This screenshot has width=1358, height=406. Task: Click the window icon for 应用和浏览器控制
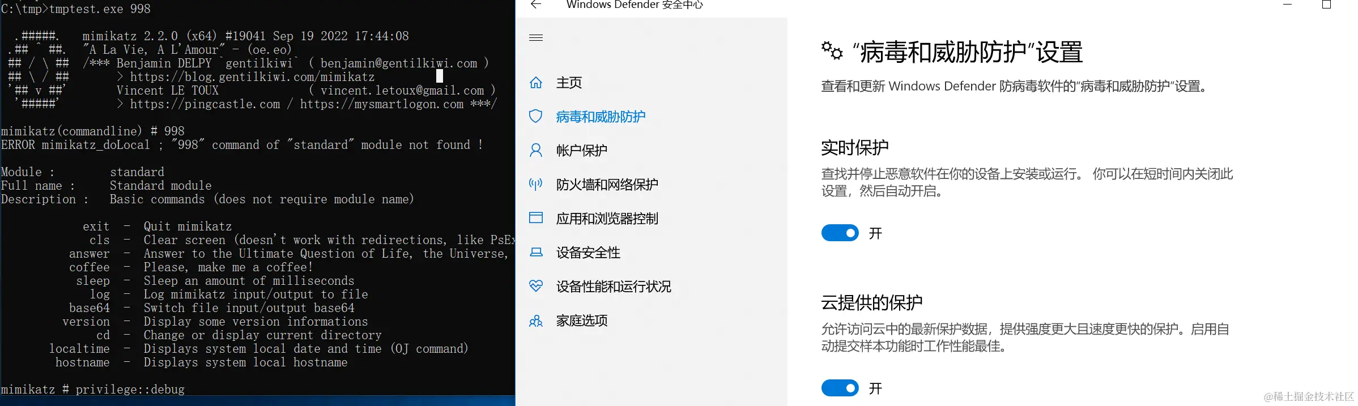[x=535, y=218]
